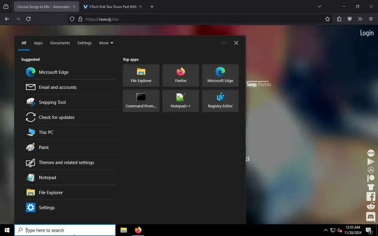
Task: Select the Choose Songs to Mix tab
Action: coord(43,6)
